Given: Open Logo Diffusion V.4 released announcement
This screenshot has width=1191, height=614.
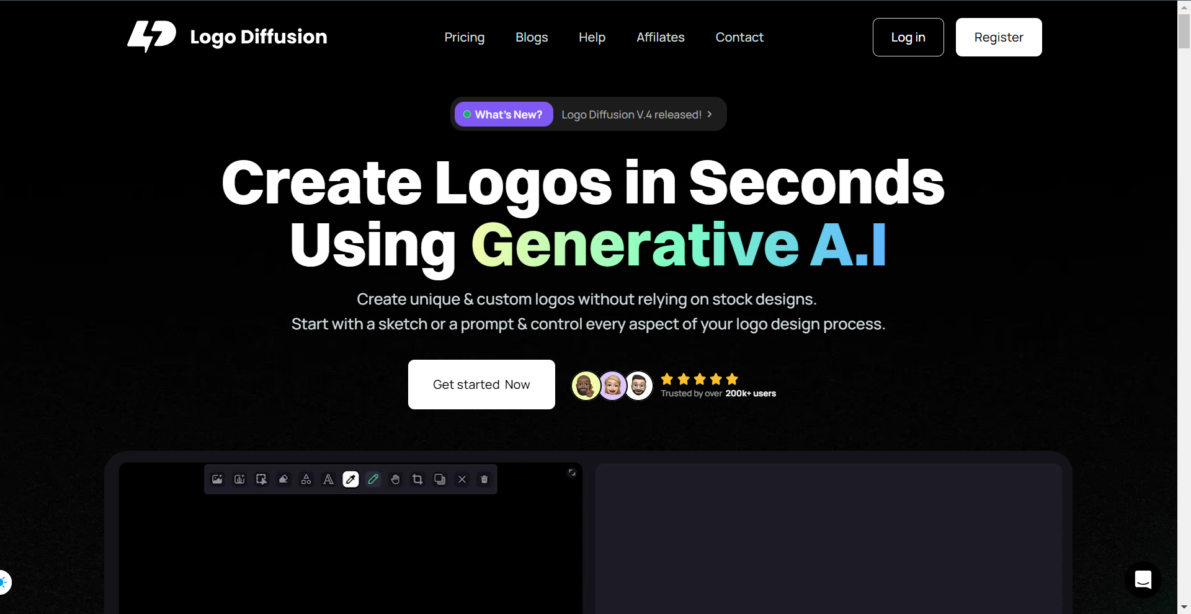Looking at the screenshot, I should click(x=631, y=115).
